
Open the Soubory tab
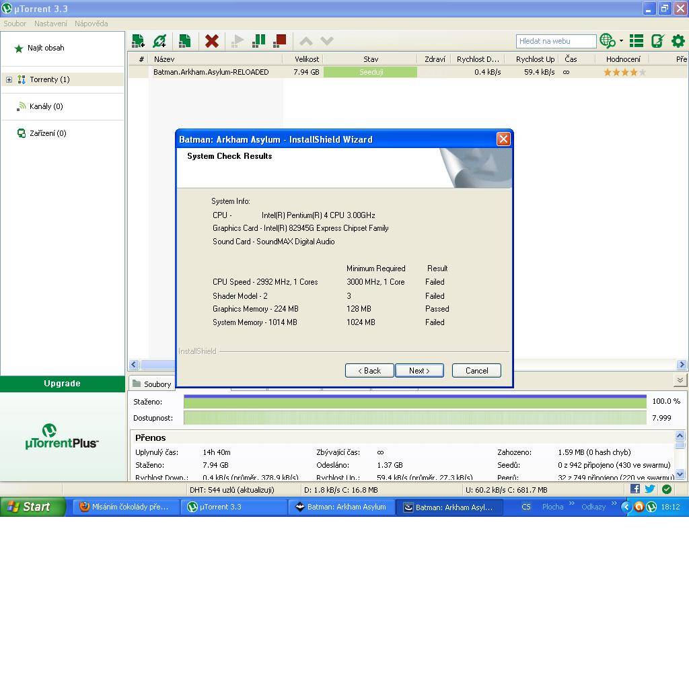pos(152,384)
